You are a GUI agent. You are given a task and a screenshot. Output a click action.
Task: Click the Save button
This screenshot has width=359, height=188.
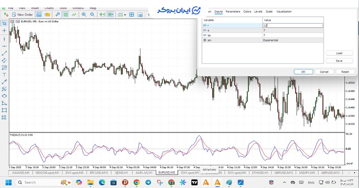[339, 61]
